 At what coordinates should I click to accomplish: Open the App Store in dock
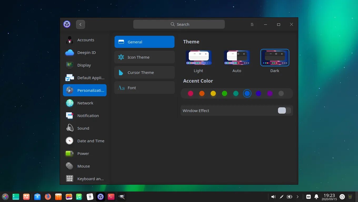[58, 196]
